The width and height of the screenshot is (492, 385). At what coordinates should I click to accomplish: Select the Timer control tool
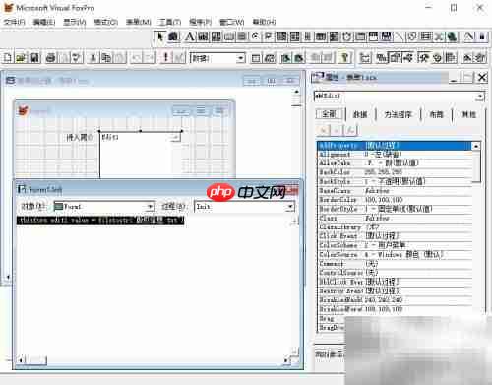(347, 36)
